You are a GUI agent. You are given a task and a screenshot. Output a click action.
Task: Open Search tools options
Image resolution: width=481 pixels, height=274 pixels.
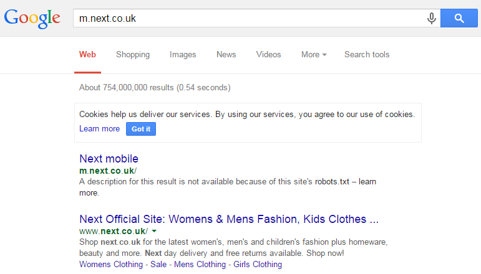click(x=367, y=55)
